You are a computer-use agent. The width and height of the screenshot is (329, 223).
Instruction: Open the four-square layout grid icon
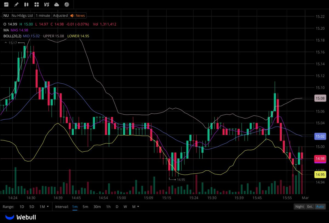click(x=36, y=4)
